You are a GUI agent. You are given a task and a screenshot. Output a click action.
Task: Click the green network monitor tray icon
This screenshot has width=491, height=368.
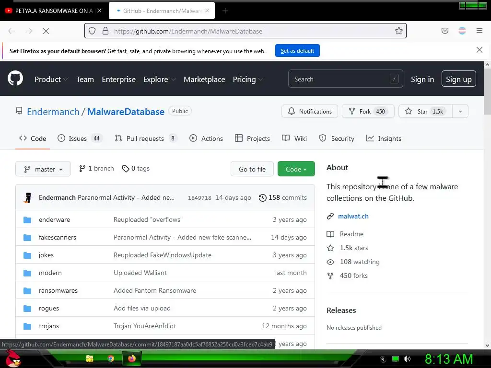coord(396,359)
